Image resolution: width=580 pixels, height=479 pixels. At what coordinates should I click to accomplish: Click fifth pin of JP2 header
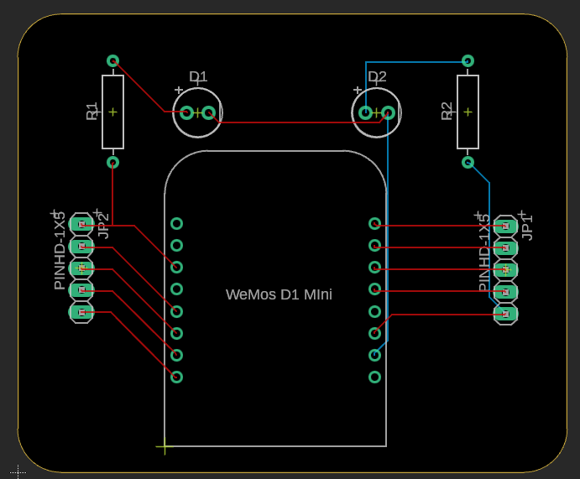[x=81, y=312]
